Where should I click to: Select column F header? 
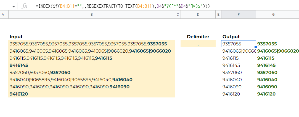pyautogui.click(x=239, y=15)
